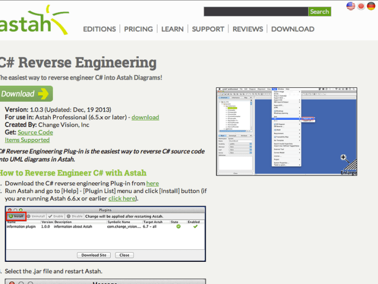Open the SUPPORT menu

coord(208,29)
